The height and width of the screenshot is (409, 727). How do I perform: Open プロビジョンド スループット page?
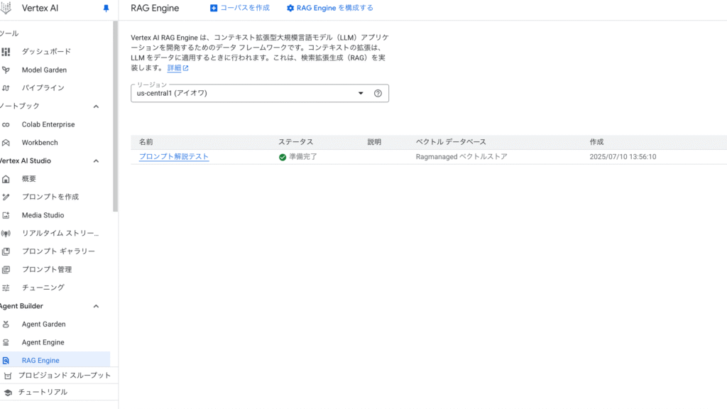(x=65, y=375)
